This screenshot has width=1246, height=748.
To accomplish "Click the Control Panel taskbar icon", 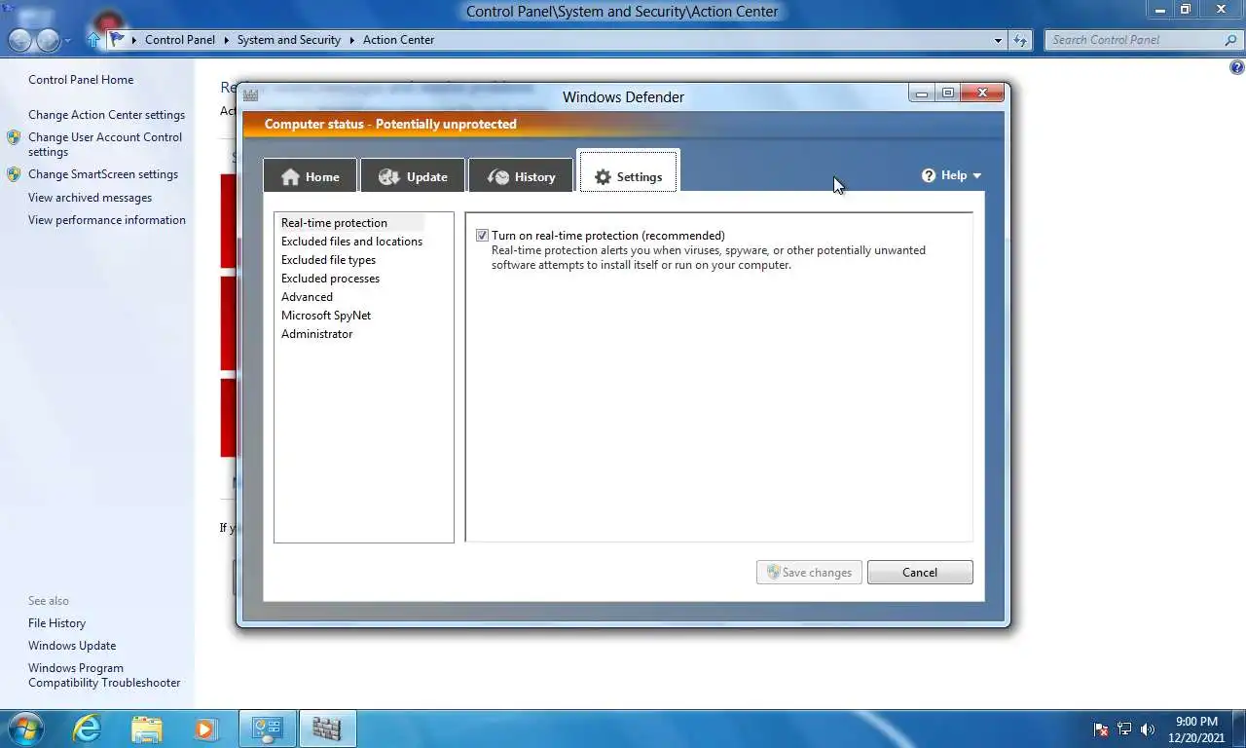I will 268,729.
